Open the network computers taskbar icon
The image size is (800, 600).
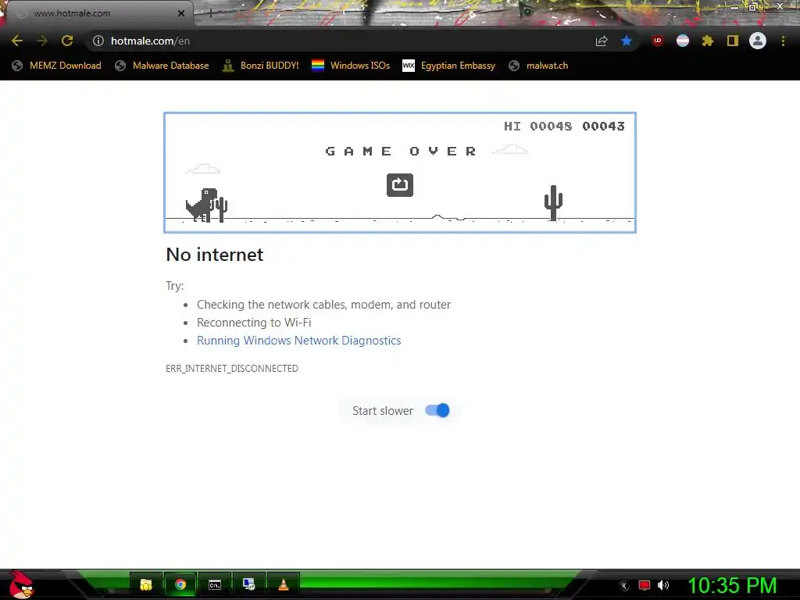pyautogui.click(x=249, y=584)
